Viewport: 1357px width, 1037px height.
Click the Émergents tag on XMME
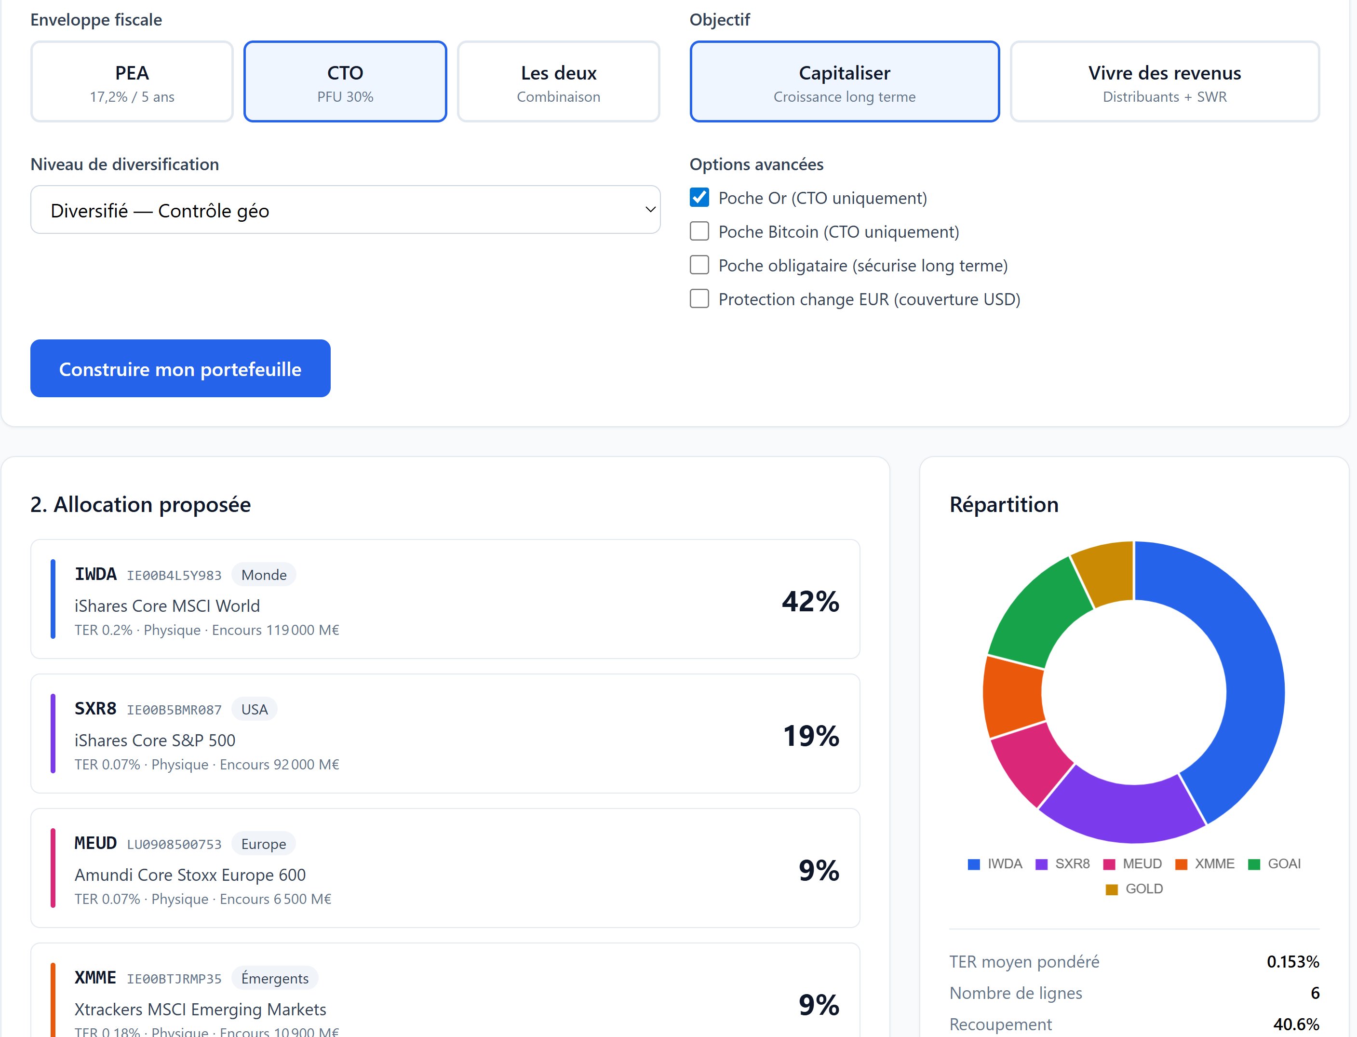(x=275, y=978)
